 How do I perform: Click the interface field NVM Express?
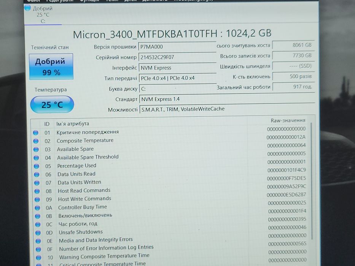point(177,68)
